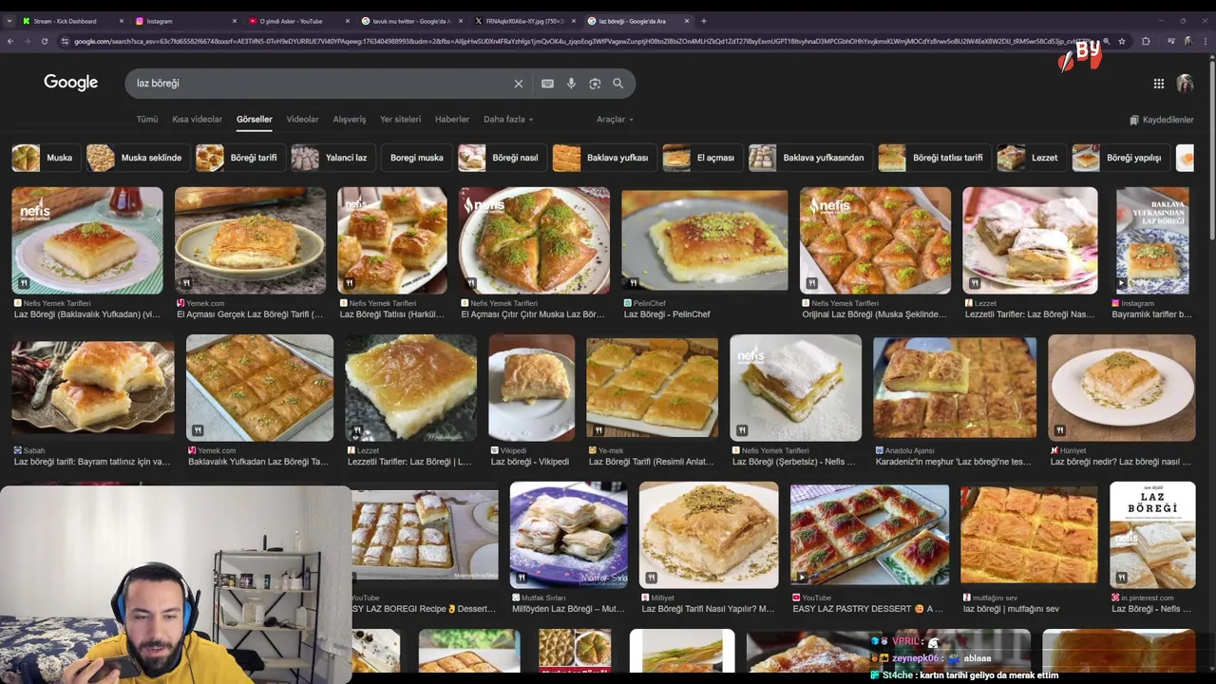Switch to the Tümü tab
The image size is (1216, 684).
147,120
